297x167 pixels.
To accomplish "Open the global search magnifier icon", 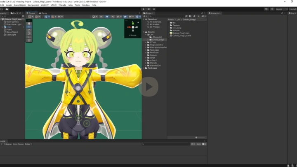I will [x=272, y=9].
